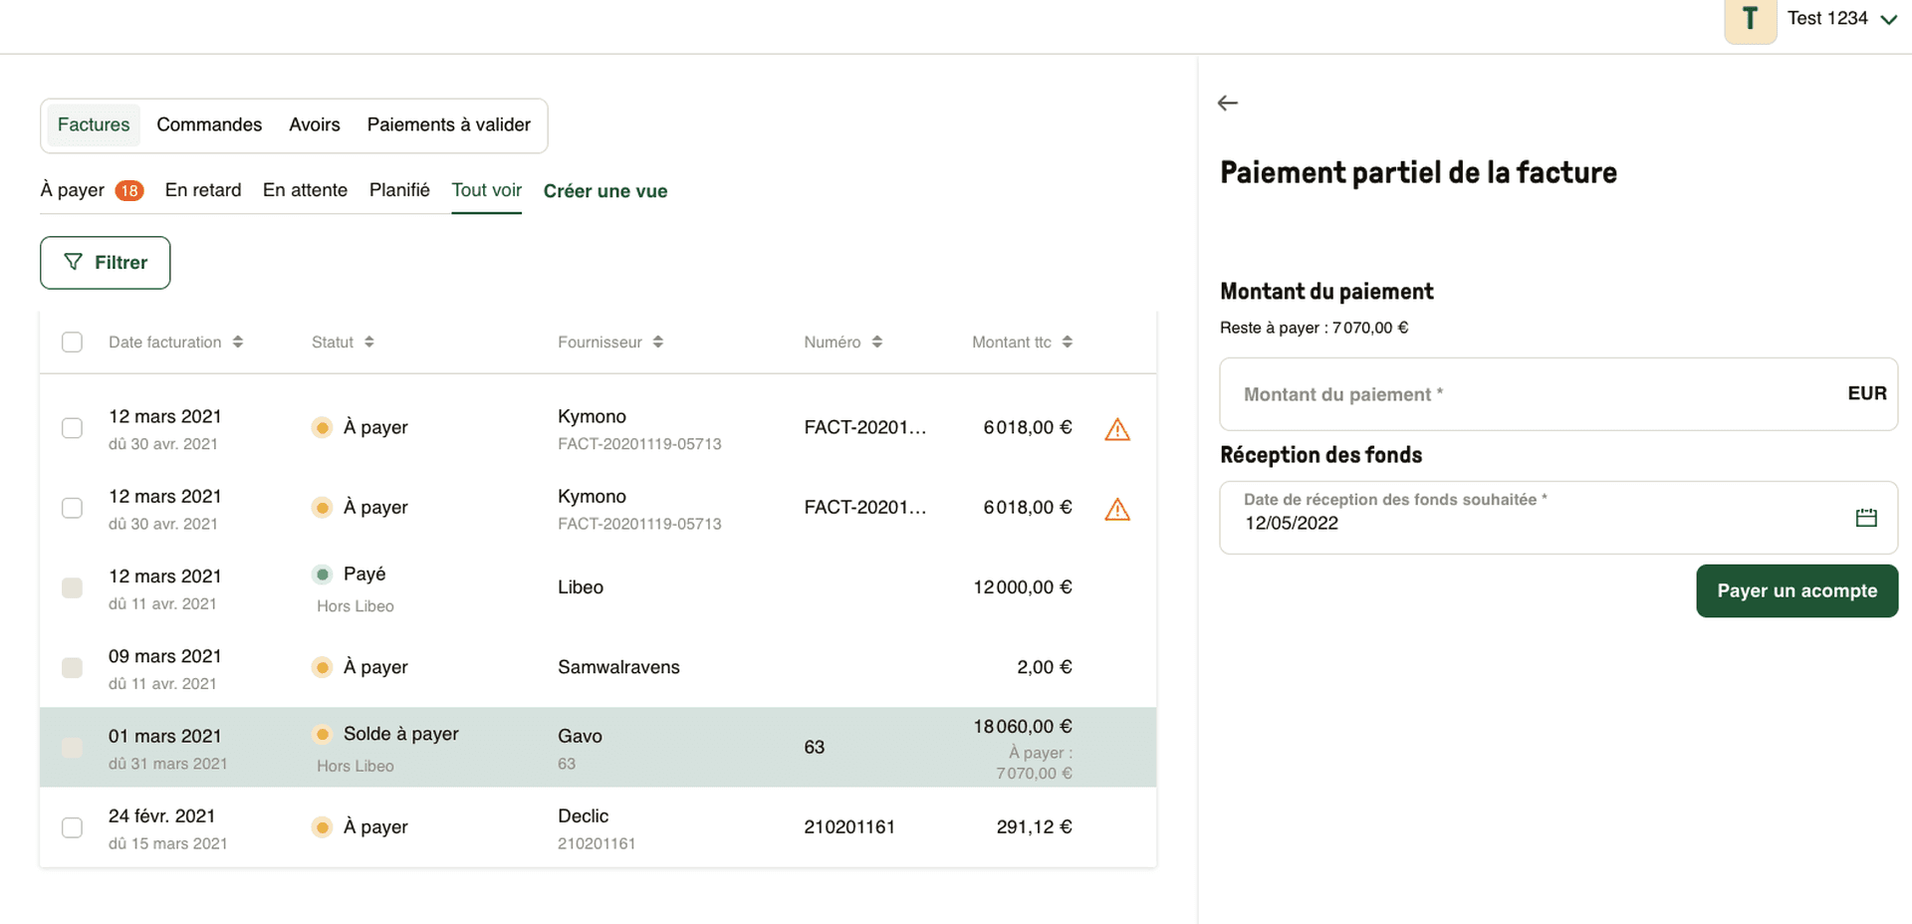The image size is (1912, 924).
Task: Click sort arrows next to Montant ttc
Action: pos(1068,342)
